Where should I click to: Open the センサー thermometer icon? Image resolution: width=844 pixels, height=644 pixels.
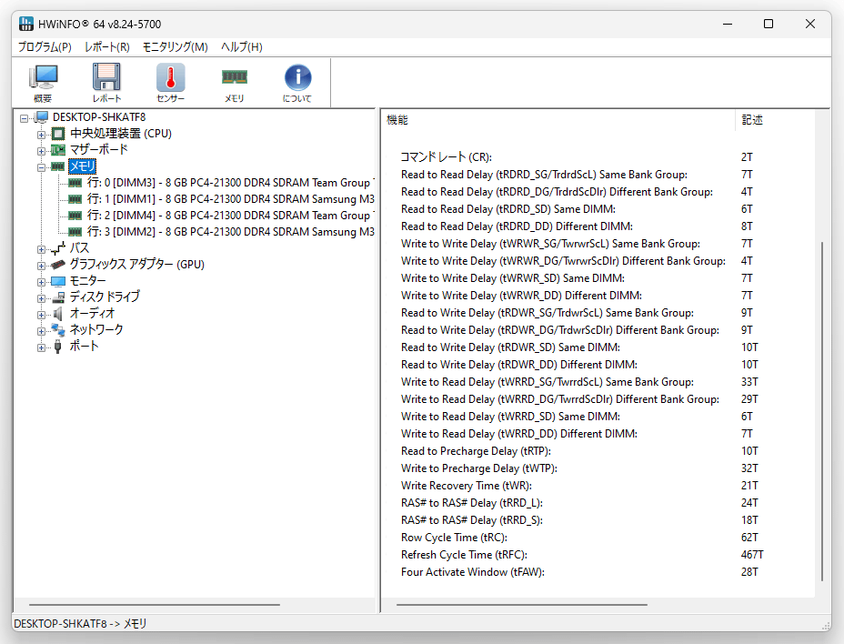point(170,83)
